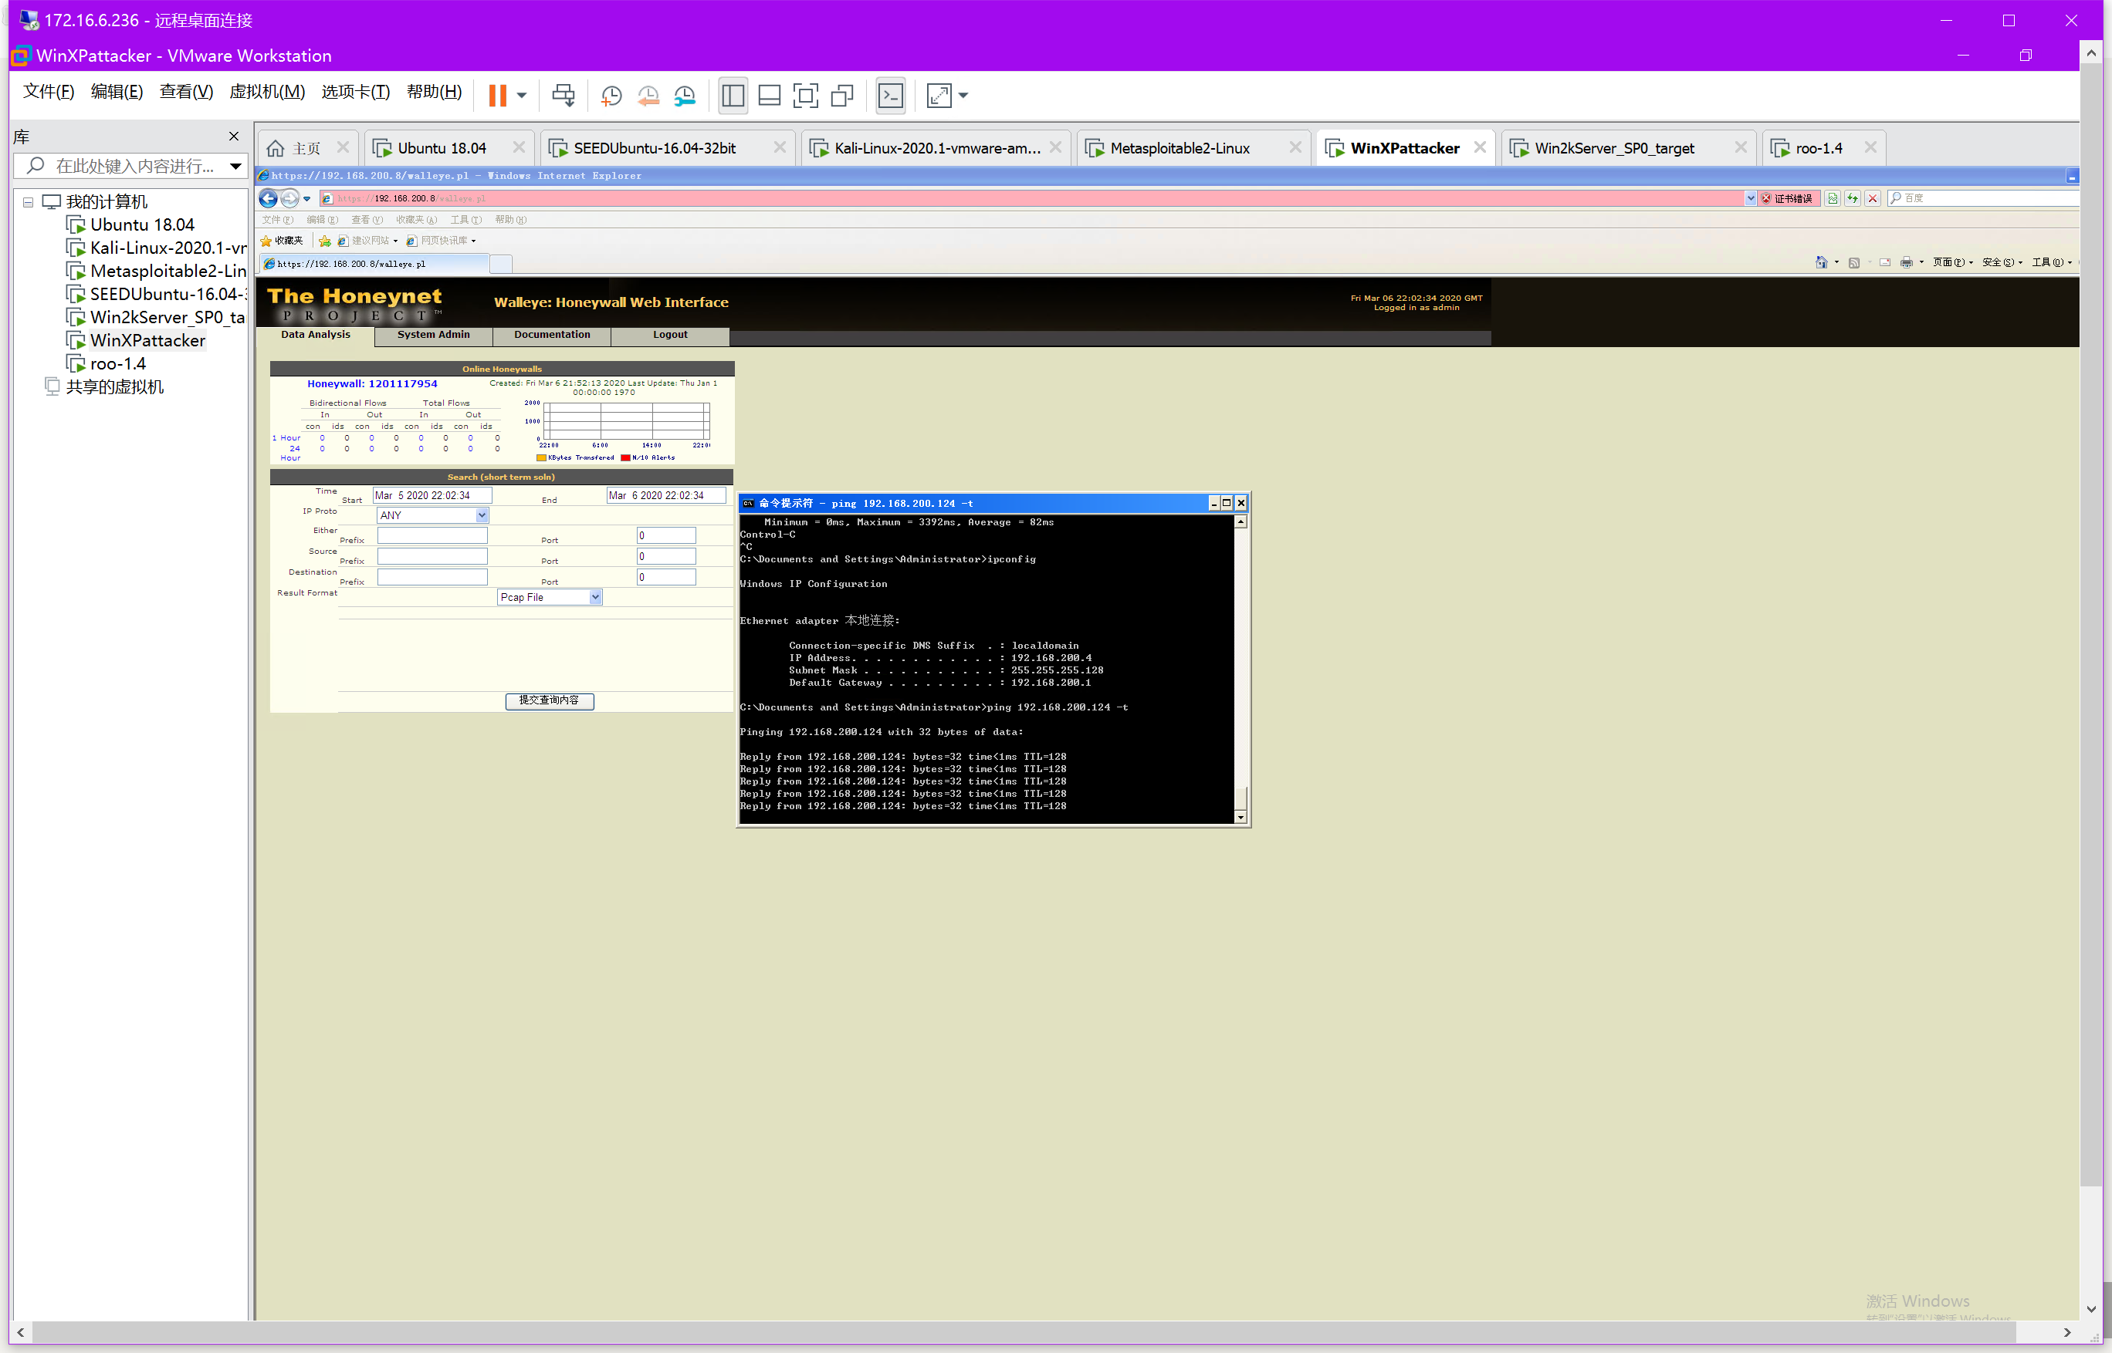Viewport: 2112px width, 1353px height.
Task: Click the IE refresh button
Action: [x=1853, y=198]
